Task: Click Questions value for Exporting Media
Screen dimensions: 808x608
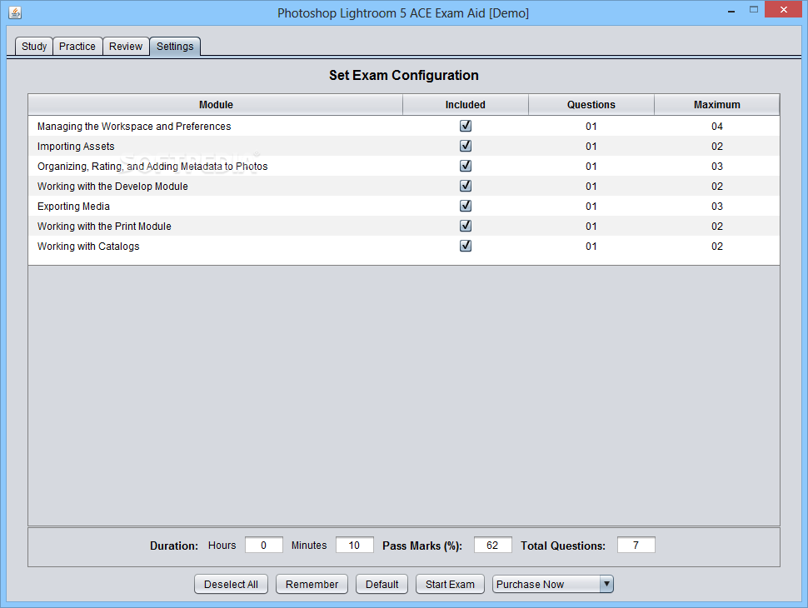Action: 591,206
